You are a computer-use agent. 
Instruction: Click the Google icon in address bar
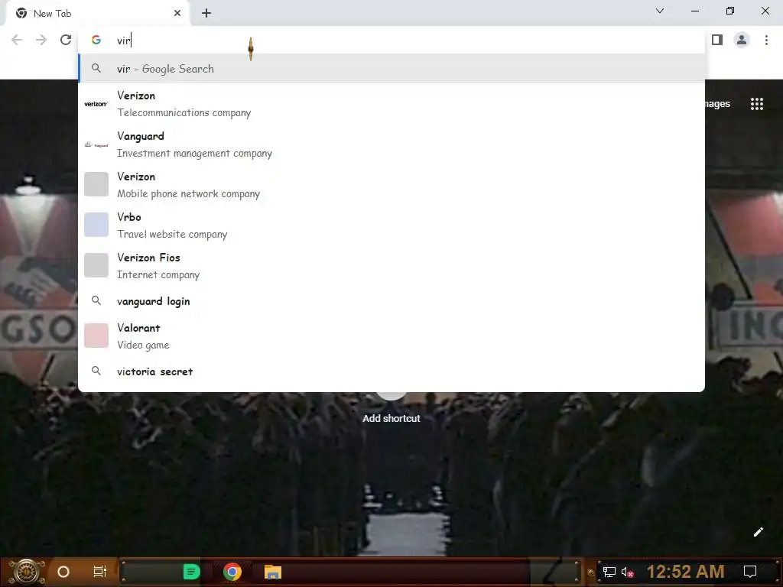tap(96, 40)
